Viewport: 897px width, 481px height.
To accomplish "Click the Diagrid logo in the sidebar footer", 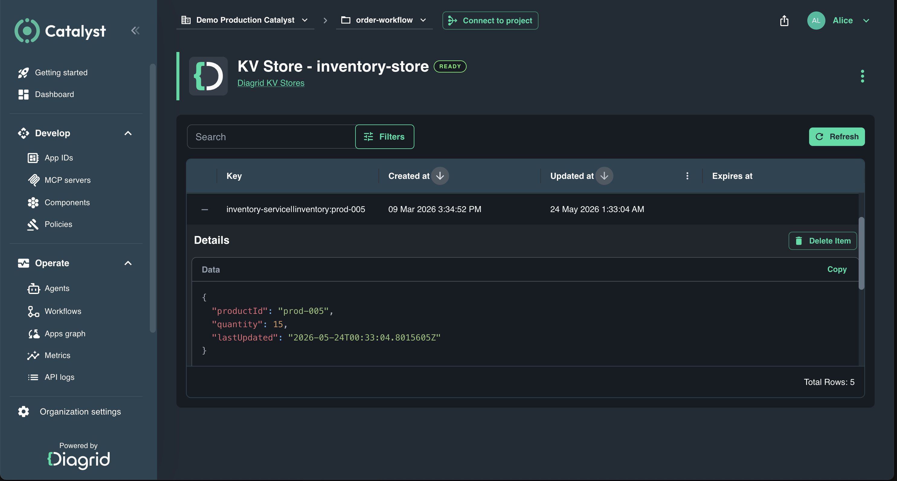I will click(x=78, y=460).
